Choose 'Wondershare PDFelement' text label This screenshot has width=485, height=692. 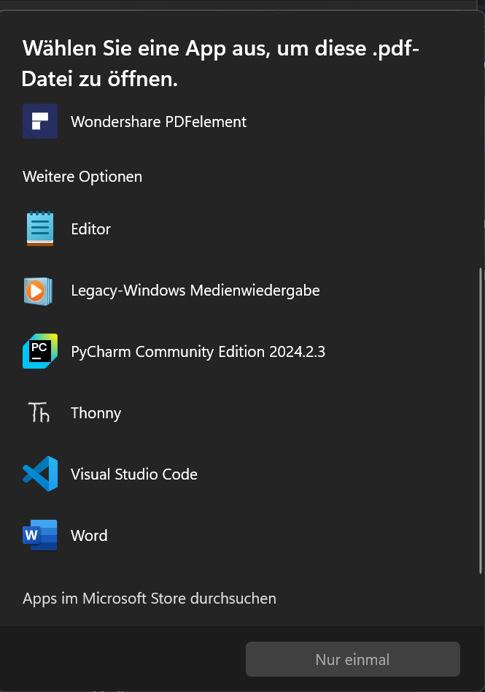tap(159, 122)
